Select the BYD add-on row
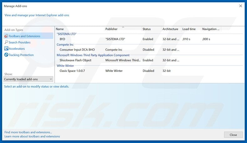247x143 pixels. tap(149, 39)
